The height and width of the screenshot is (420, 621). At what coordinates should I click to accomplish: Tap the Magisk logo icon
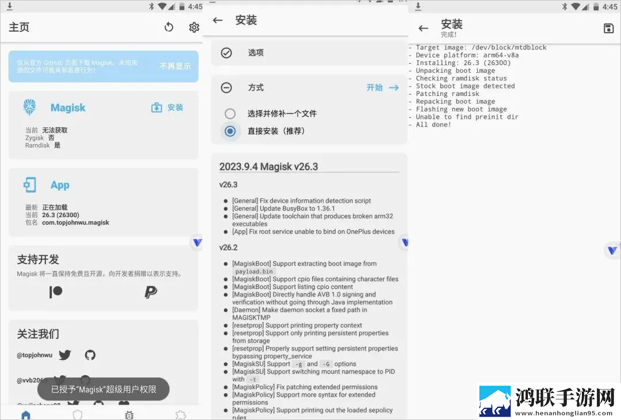(30, 107)
